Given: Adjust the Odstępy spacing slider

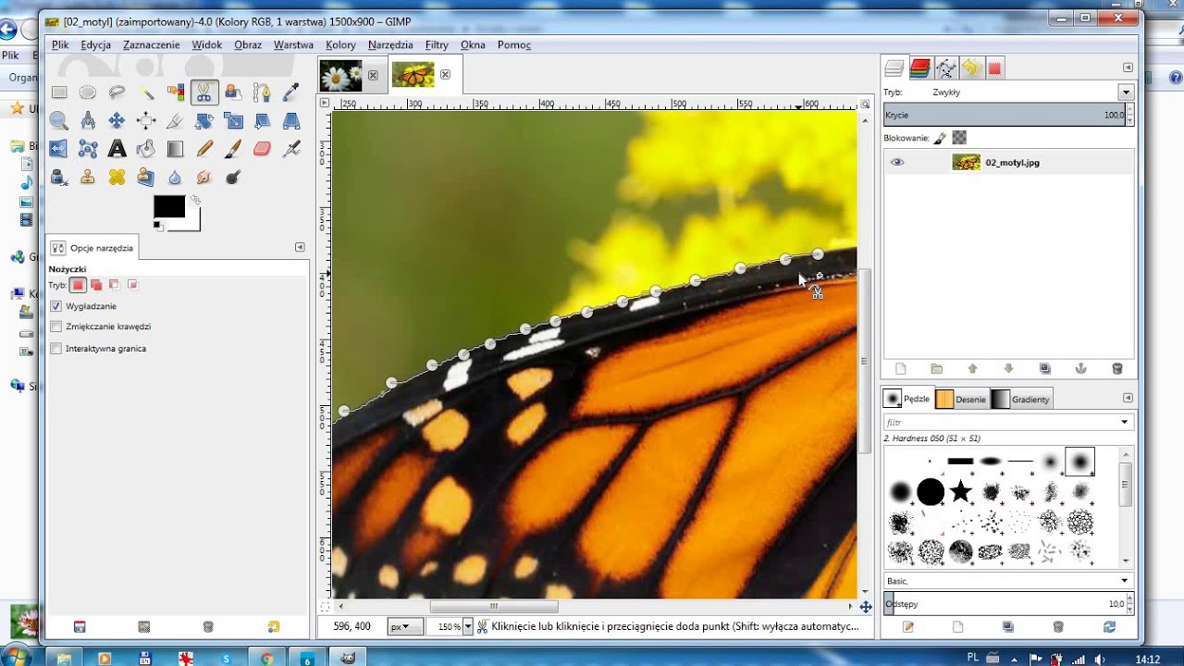Looking at the screenshot, I should [1005, 604].
